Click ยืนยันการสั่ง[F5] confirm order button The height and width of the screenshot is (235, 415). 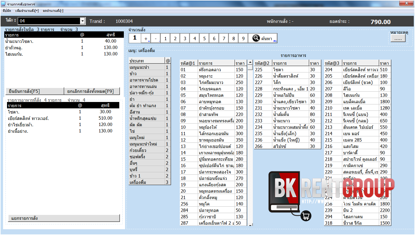click(34, 91)
